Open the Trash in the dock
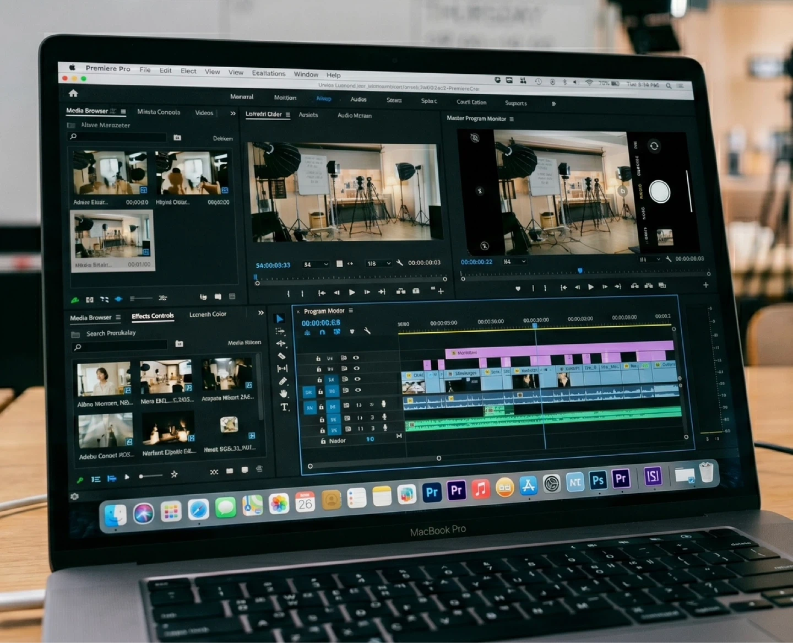 click(706, 473)
